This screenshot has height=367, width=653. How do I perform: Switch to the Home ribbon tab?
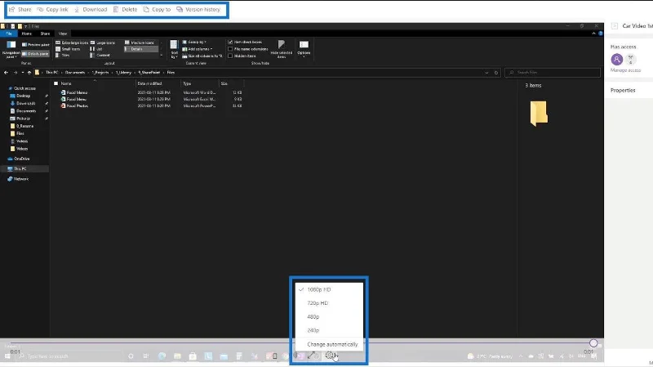pos(27,34)
